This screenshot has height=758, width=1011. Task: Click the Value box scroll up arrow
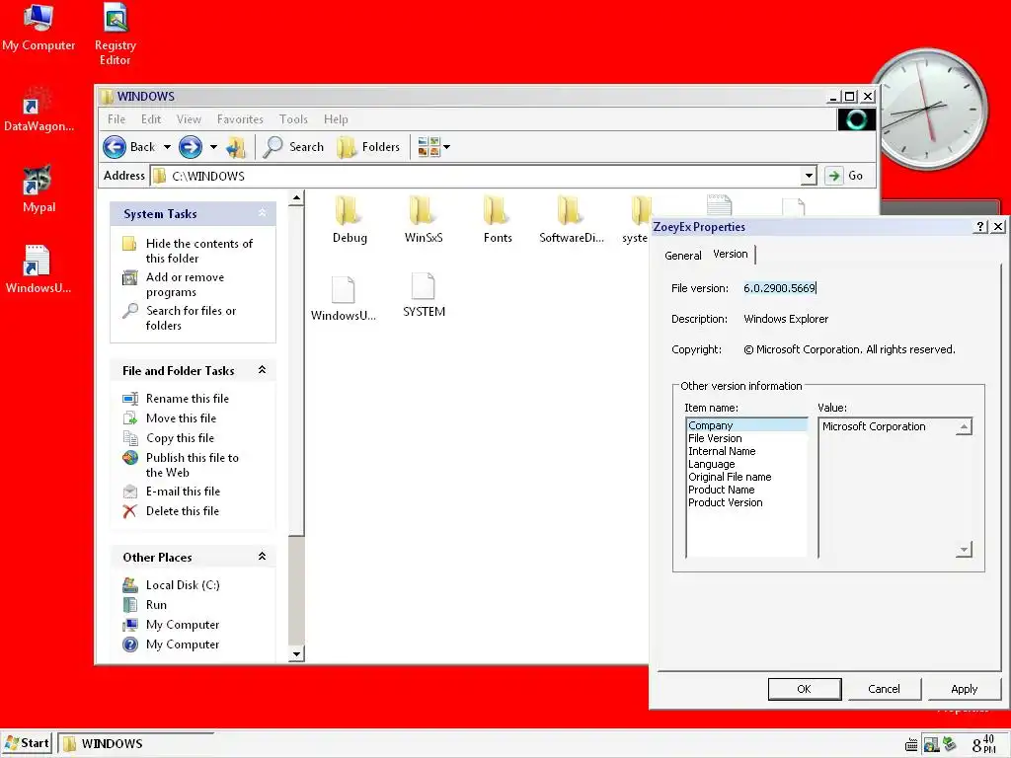[x=964, y=426]
